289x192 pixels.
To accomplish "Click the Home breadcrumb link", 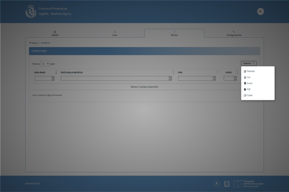I will point(34,43).
